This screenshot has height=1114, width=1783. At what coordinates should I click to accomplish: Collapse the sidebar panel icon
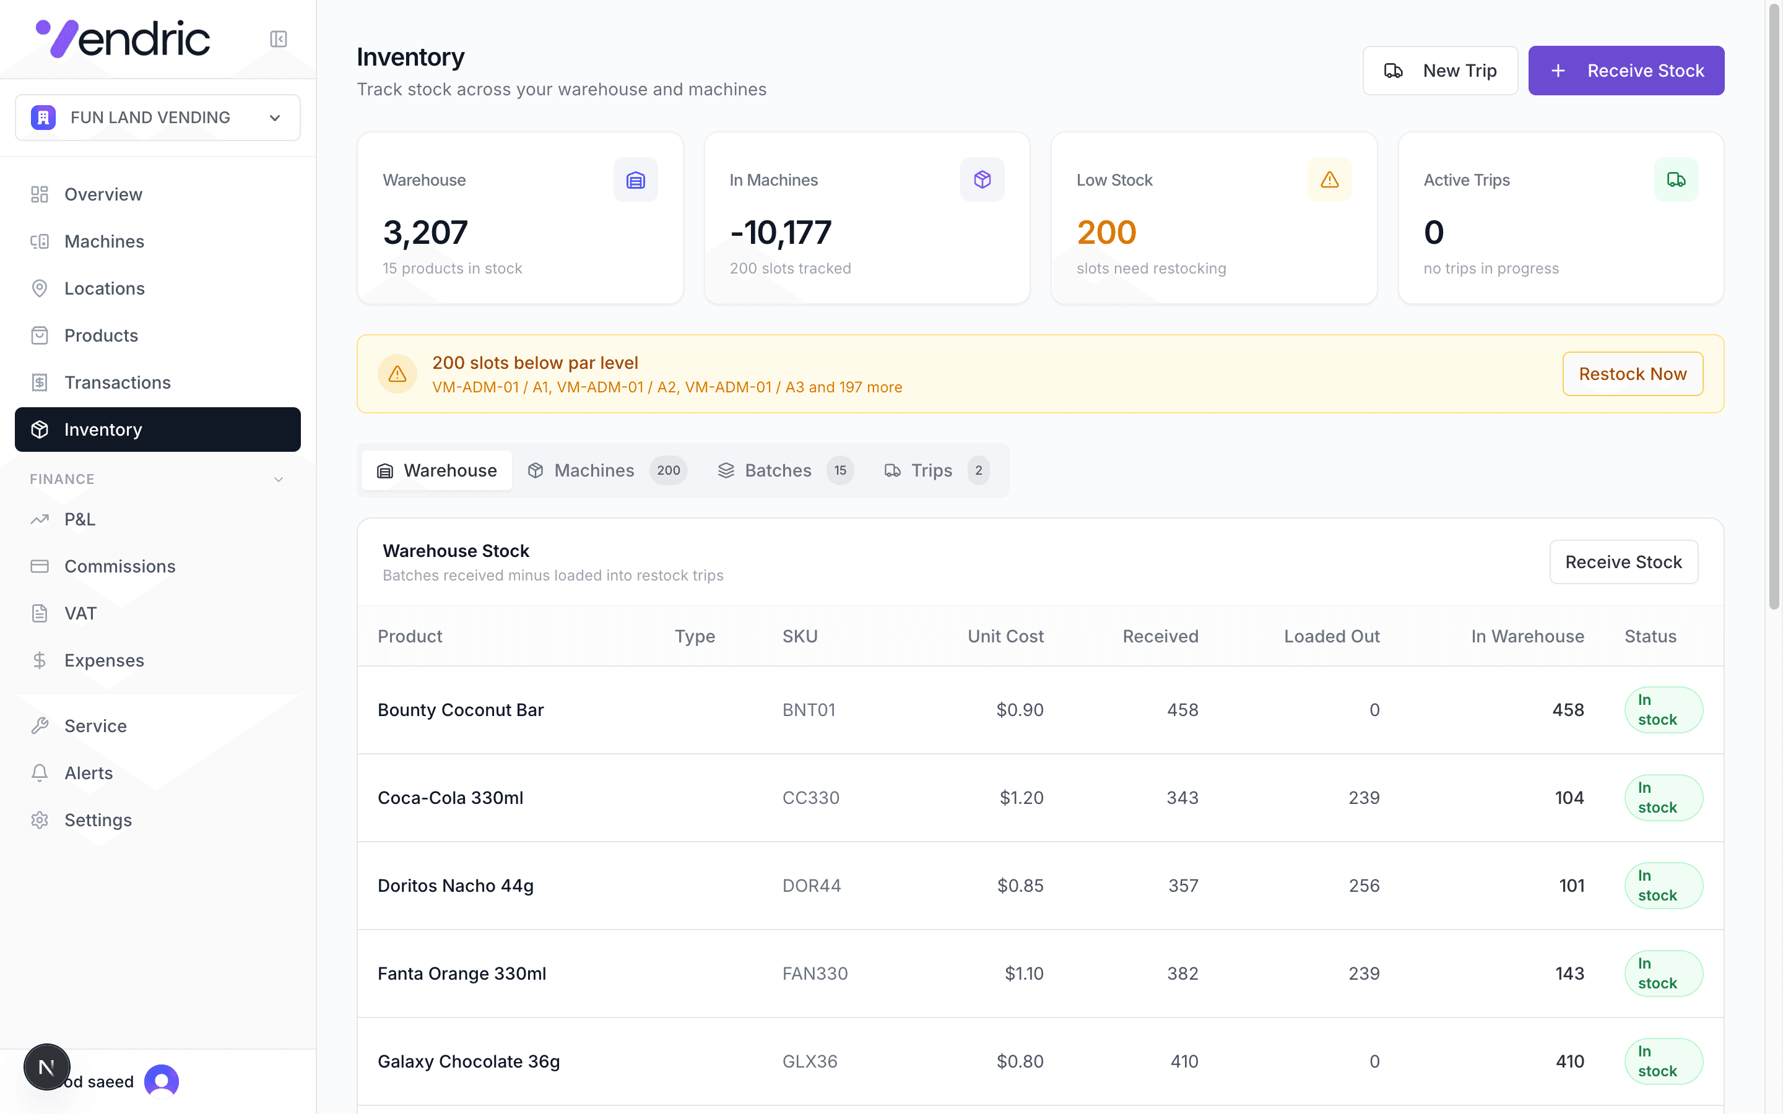[x=278, y=39]
